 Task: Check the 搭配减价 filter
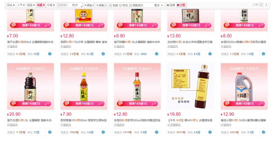[x=130, y=5]
